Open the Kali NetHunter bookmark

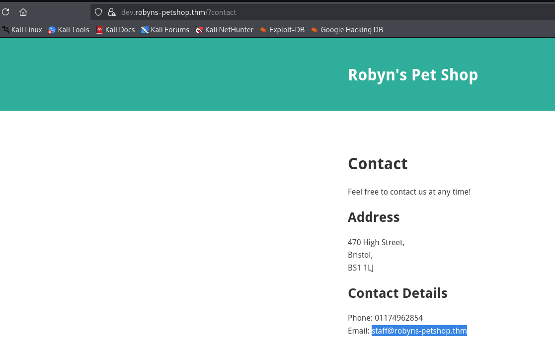[224, 30]
